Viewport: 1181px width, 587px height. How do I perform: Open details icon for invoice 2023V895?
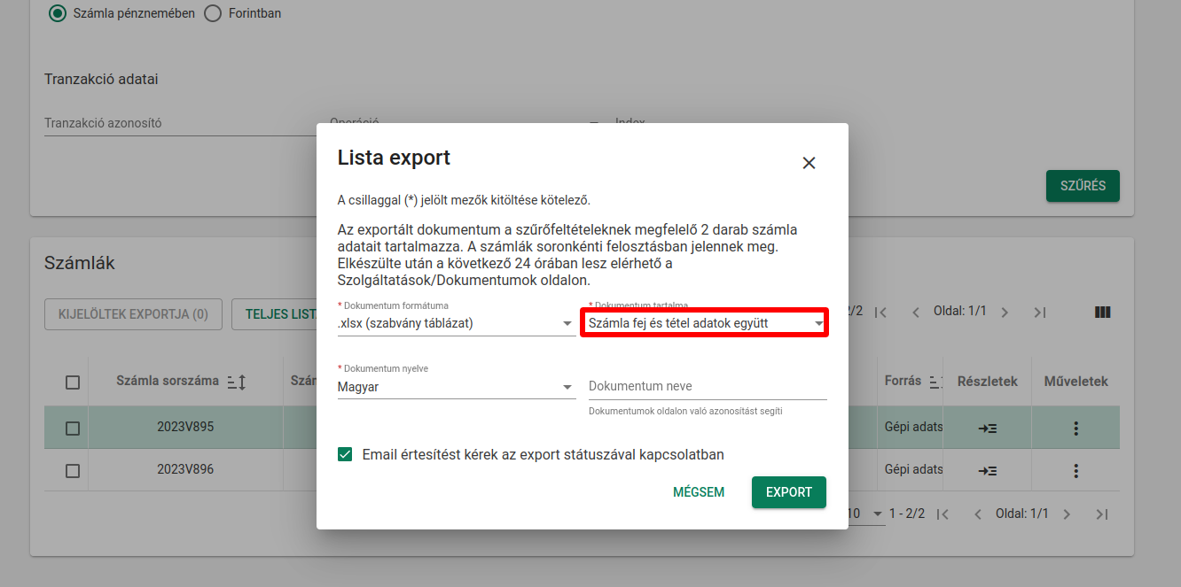pyautogui.click(x=988, y=429)
